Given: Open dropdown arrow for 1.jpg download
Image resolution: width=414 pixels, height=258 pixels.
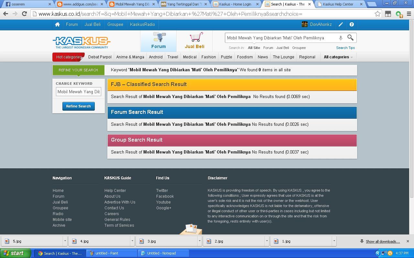Looking at the screenshot, I should [334, 241].
